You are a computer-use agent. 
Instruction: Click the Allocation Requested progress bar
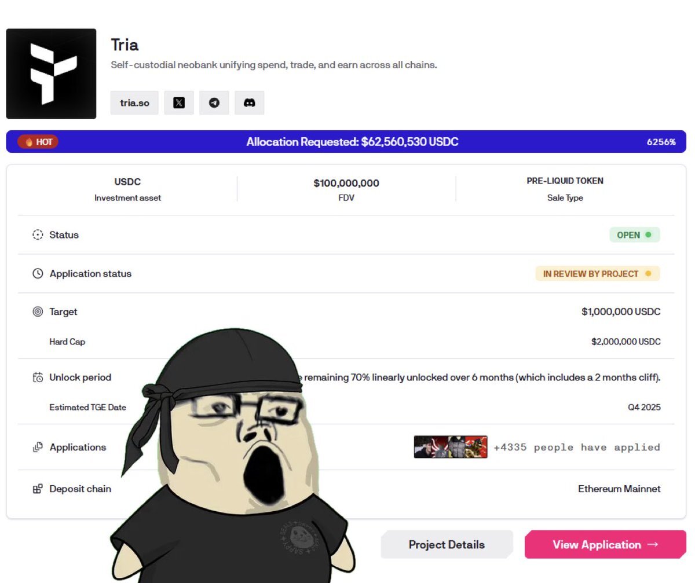pos(346,142)
